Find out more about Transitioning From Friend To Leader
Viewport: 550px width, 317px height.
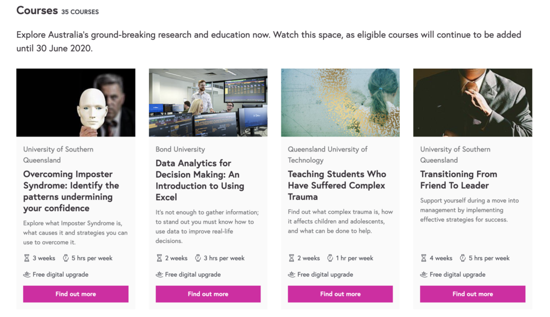[473, 294]
